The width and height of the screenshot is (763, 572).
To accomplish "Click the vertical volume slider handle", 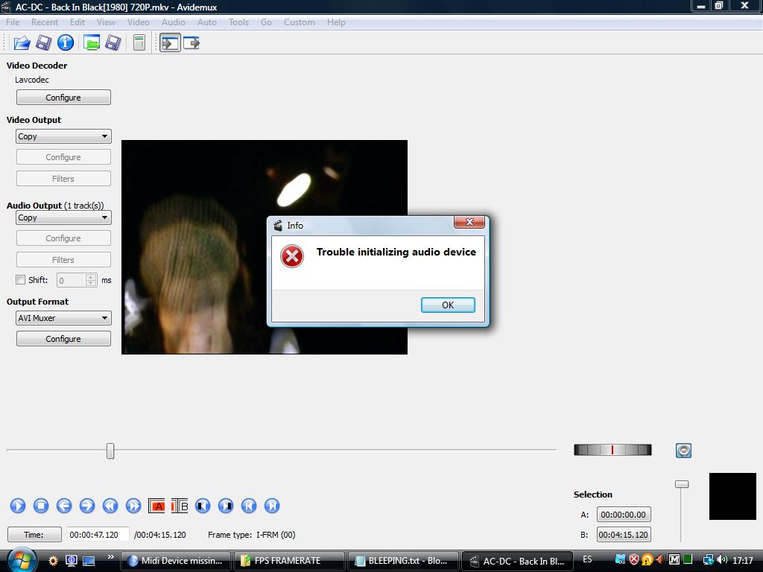I will click(x=682, y=484).
